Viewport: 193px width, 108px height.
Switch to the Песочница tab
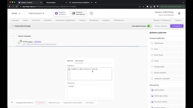click(79, 61)
